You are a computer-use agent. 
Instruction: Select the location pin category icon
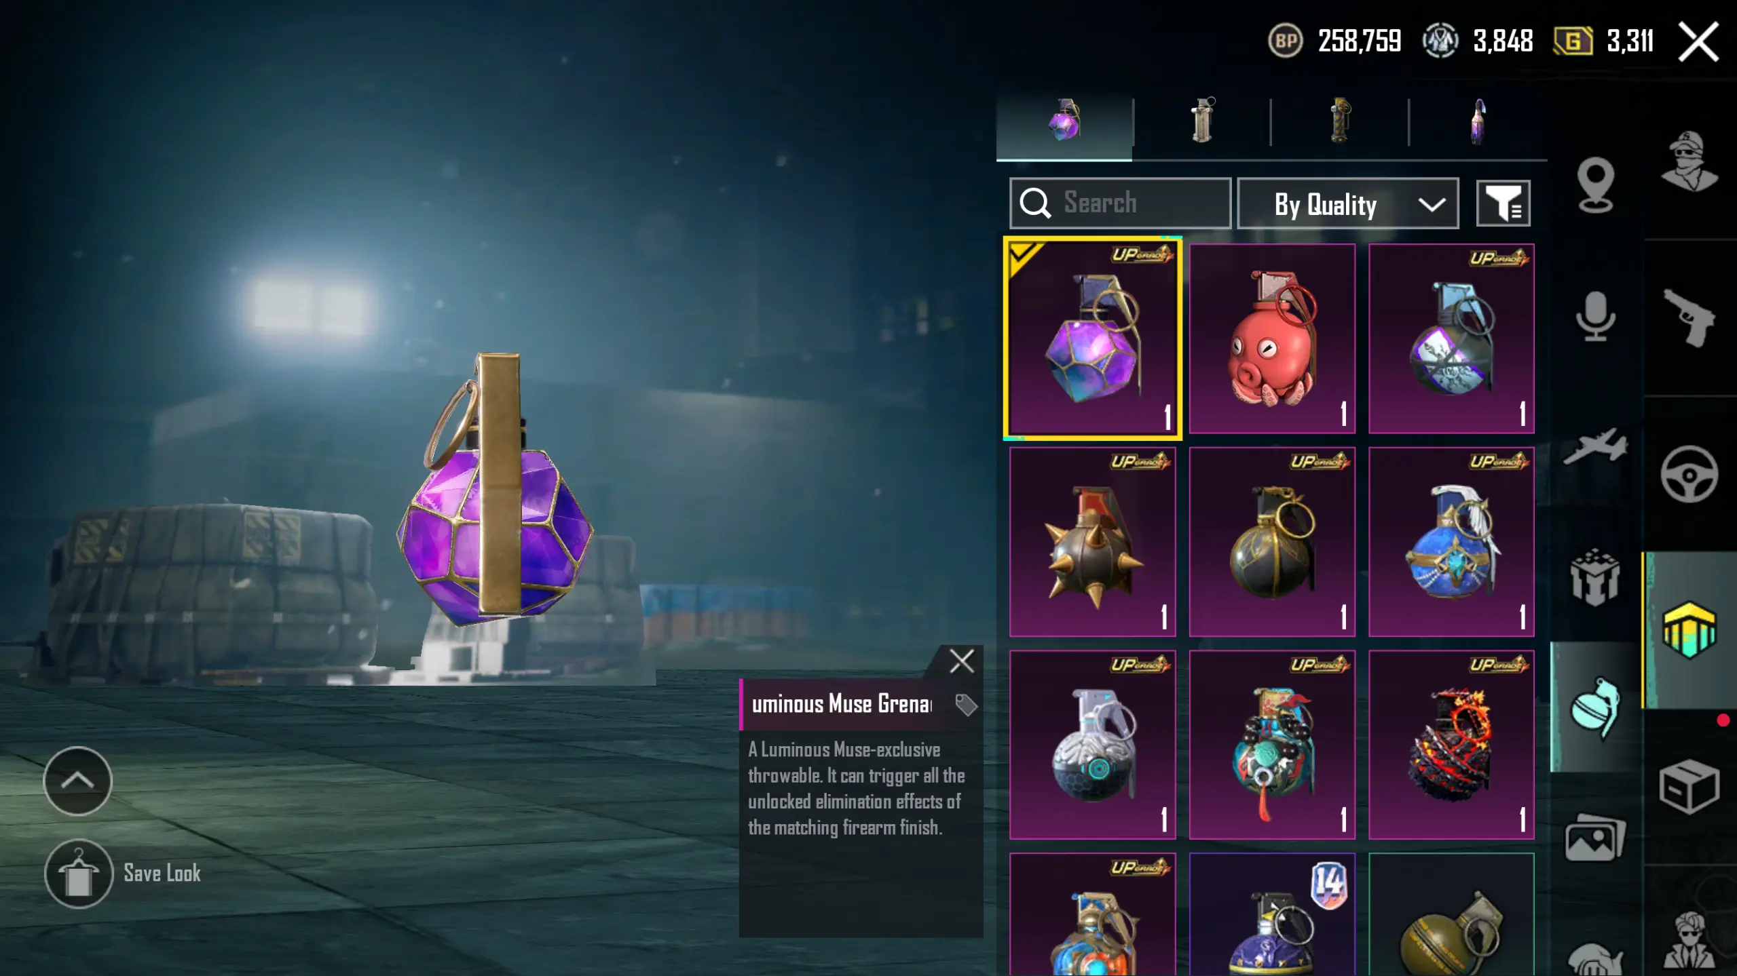[x=1595, y=184]
